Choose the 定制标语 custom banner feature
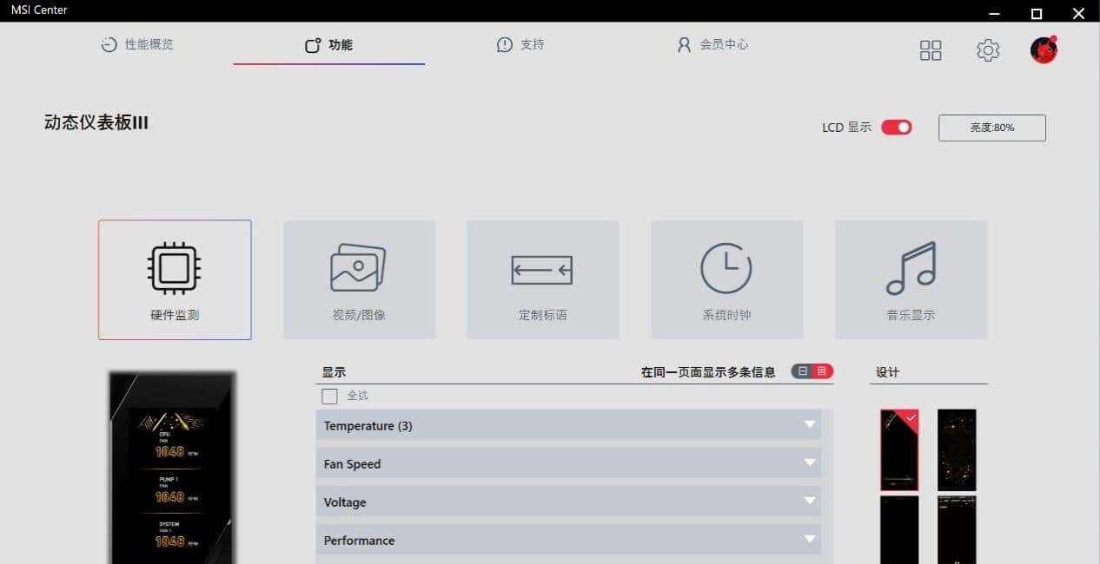 [x=542, y=279]
